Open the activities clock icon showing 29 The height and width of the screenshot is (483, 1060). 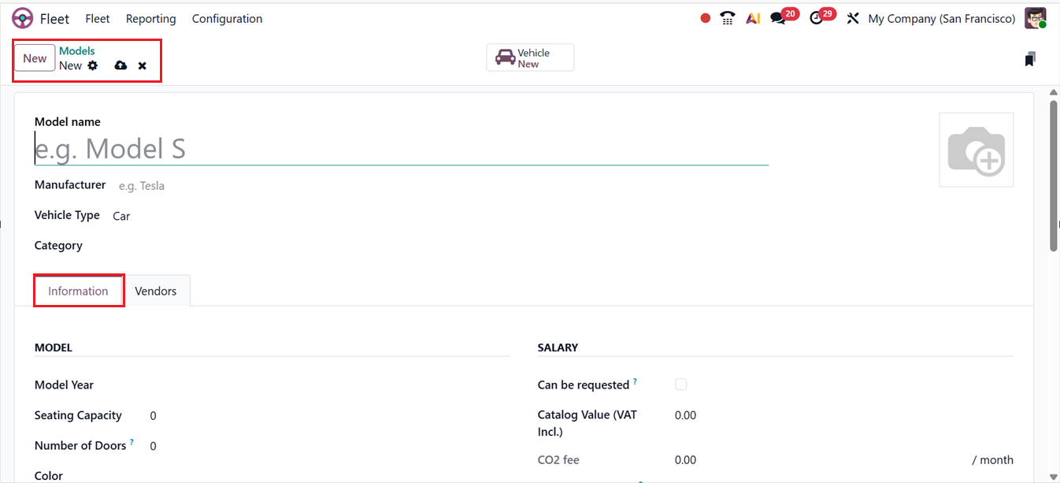[817, 18]
